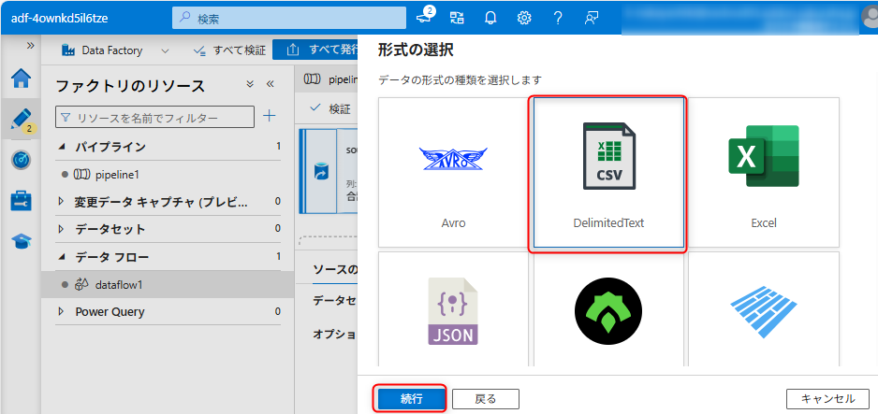Select the Parquet blue stripes format tile
The height and width of the screenshot is (414, 878).
tap(764, 308)
